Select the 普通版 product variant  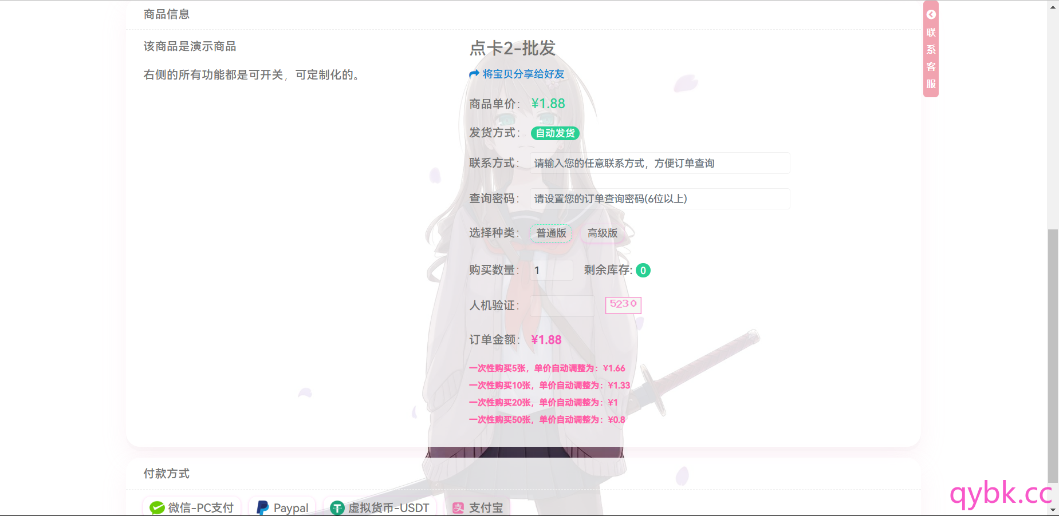click(x=550, y=233)
